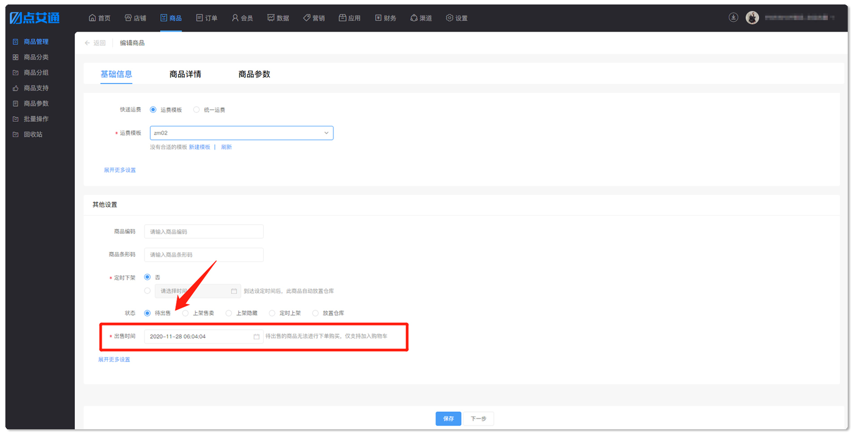Select the 统一运费 radio option
The image size is (854, 436).
point(196,110)
